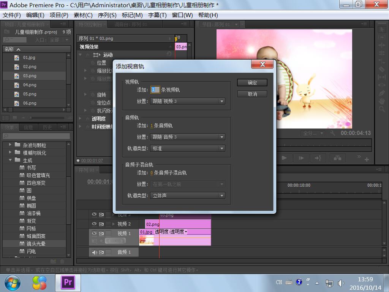Image resolution: width=389 pixels, height=292 pixels.
Task: Toggle track lock box on 视频 2
Action: point(108,224)
